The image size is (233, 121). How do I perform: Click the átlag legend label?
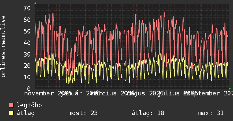pos(25,113)
